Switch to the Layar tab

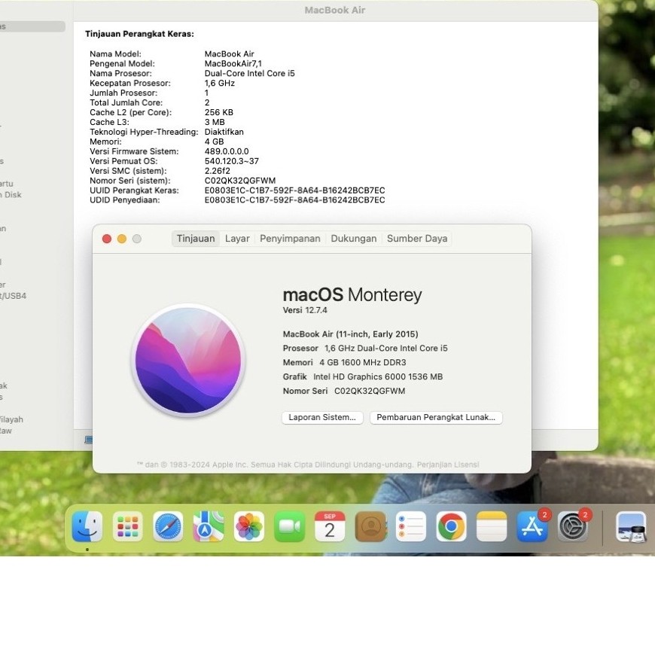coord(237,239)
